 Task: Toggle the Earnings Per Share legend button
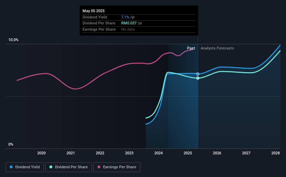(x=117, y=167)
